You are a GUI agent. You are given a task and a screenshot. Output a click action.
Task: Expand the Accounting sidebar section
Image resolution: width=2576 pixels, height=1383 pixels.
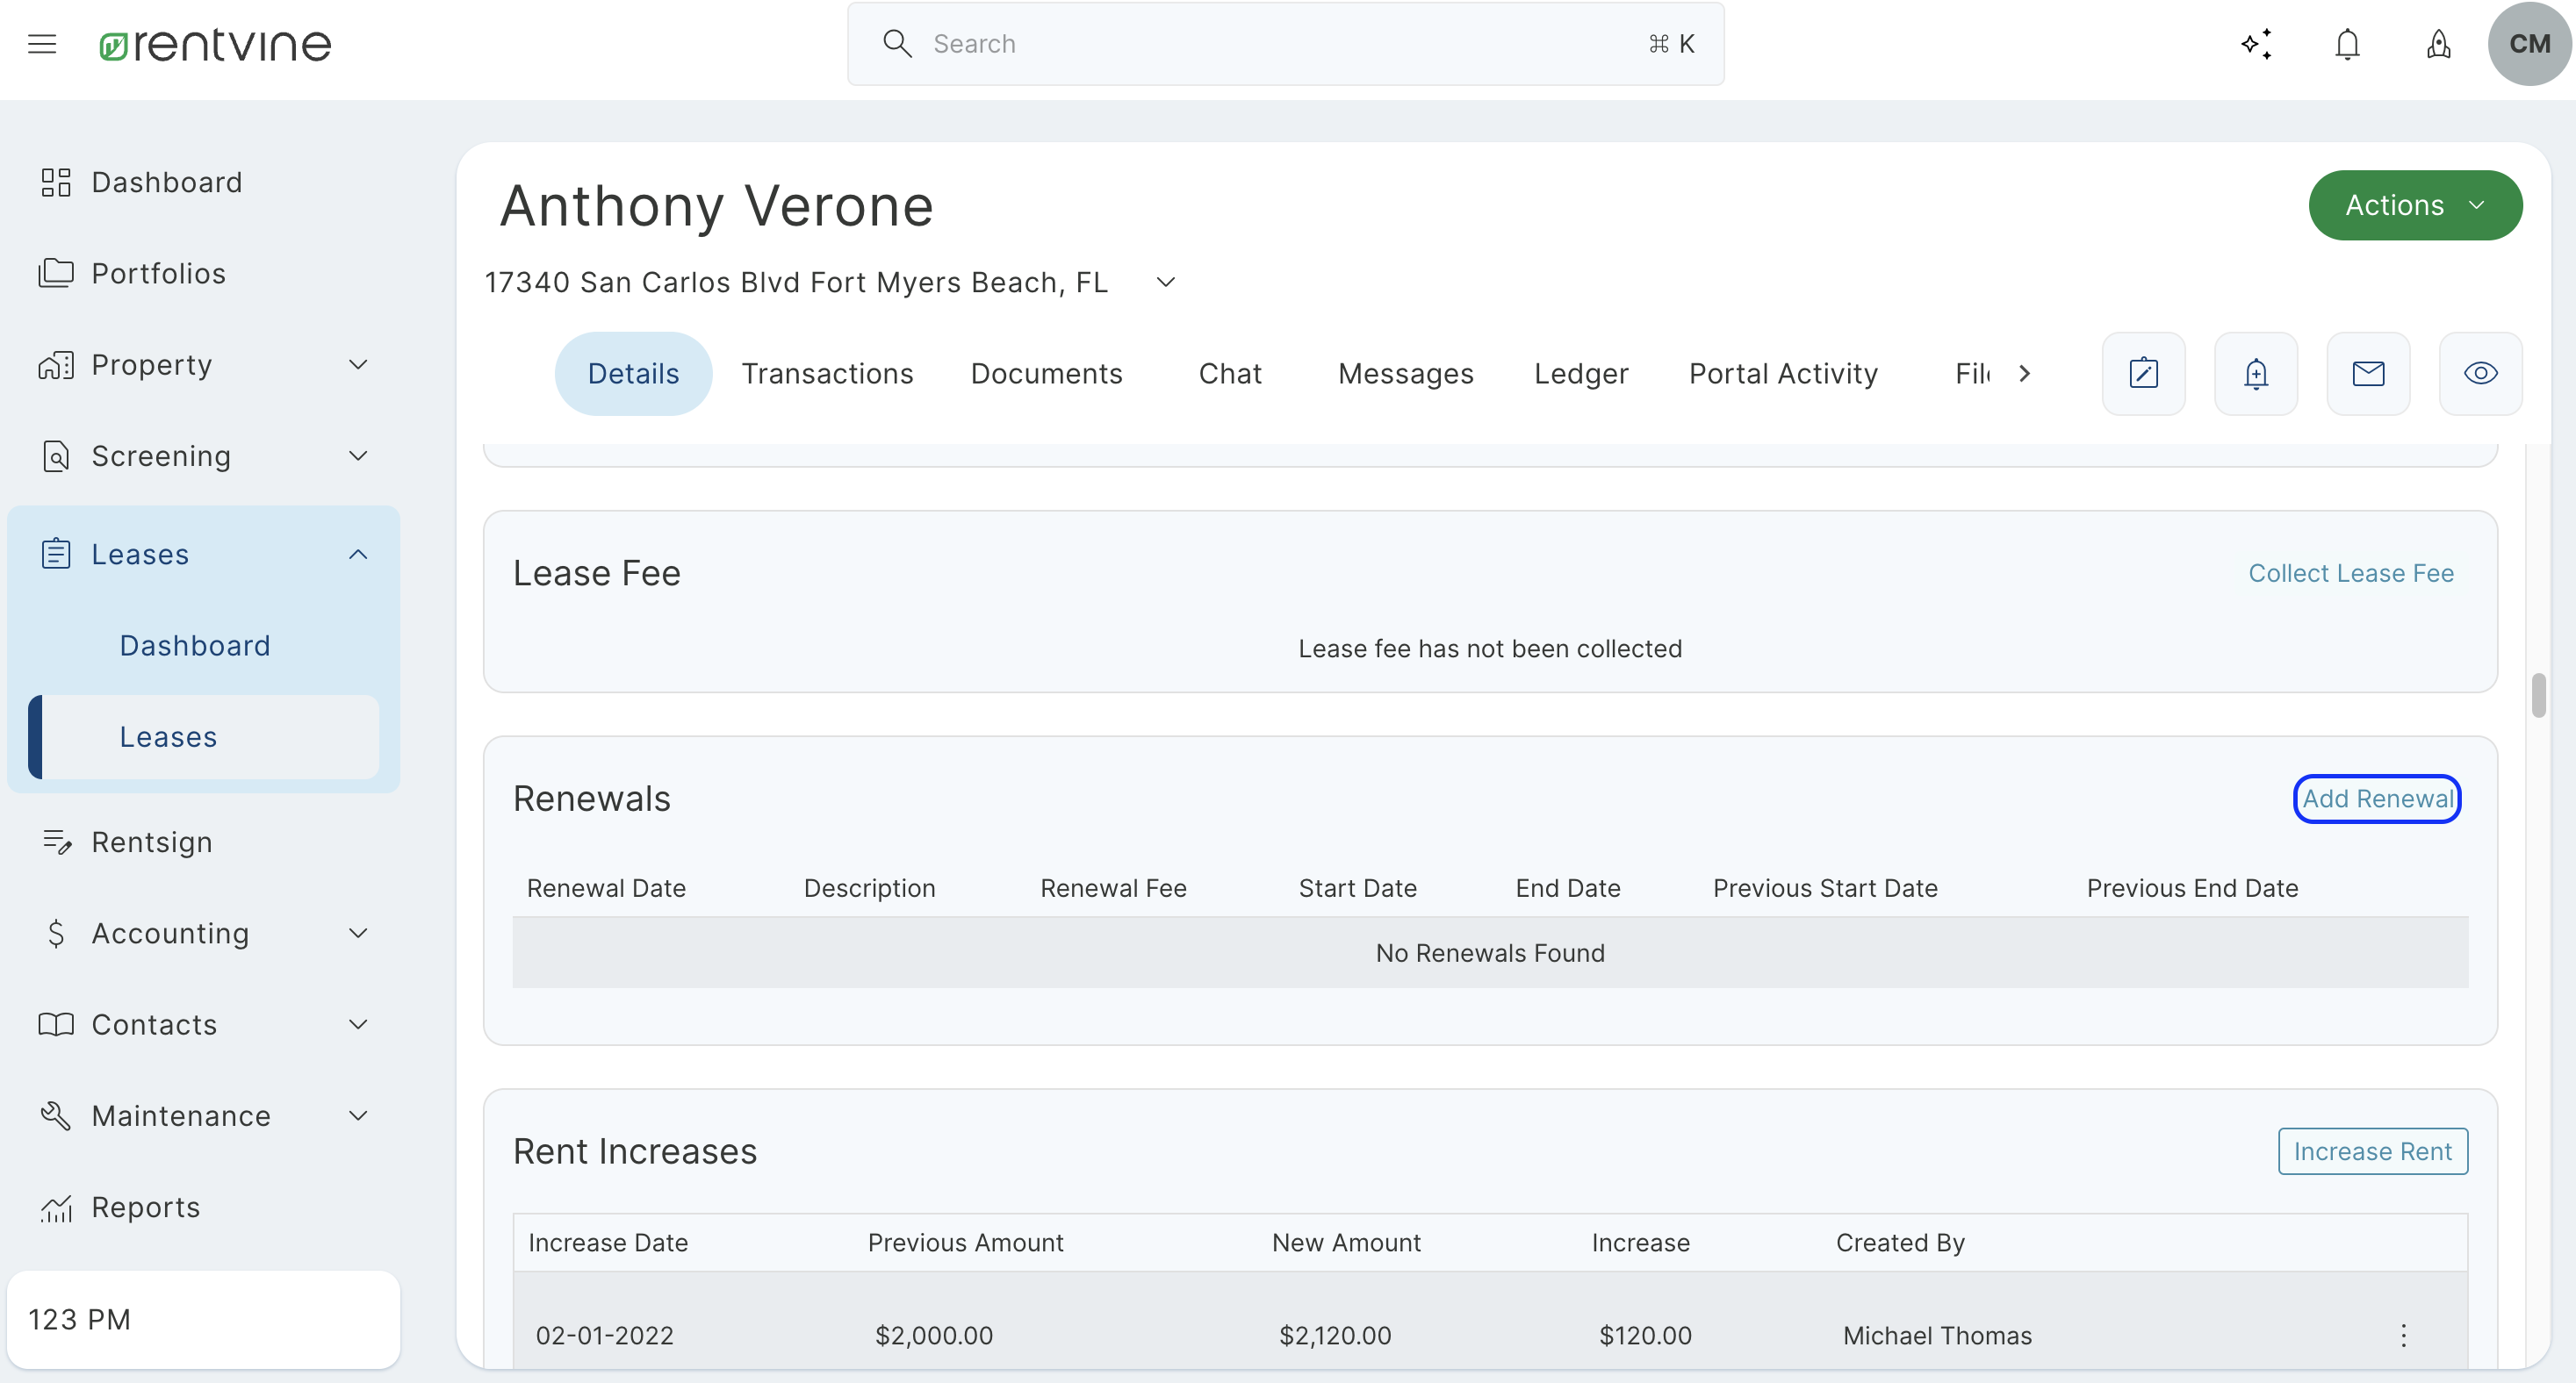[358, 932]
